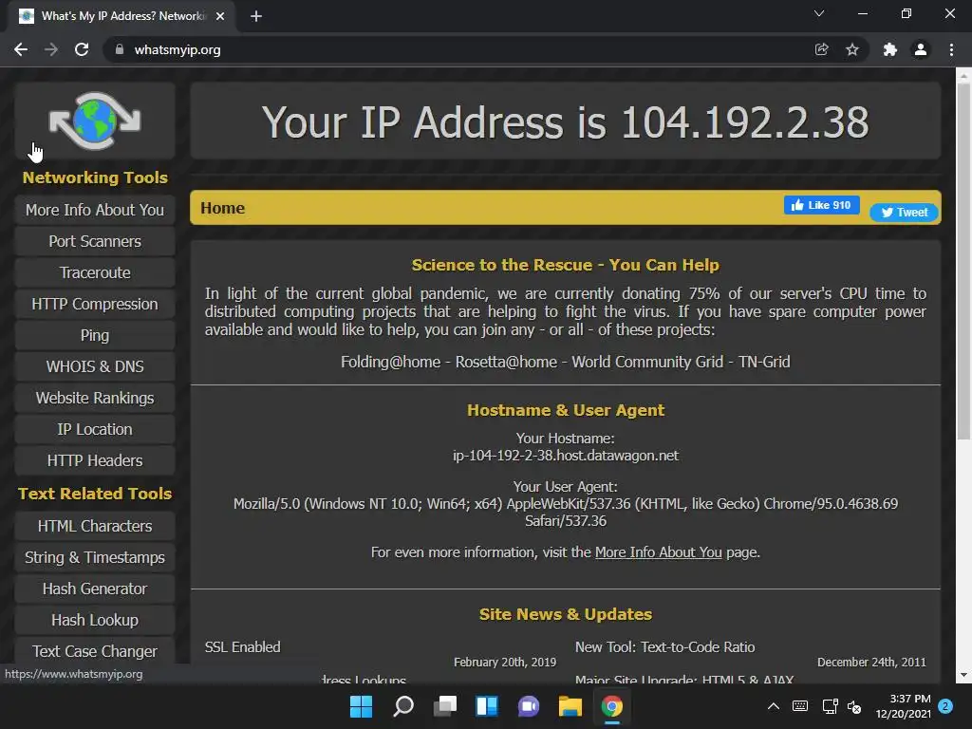
Task: Open More Info About You tool
Action: point(95,210)
